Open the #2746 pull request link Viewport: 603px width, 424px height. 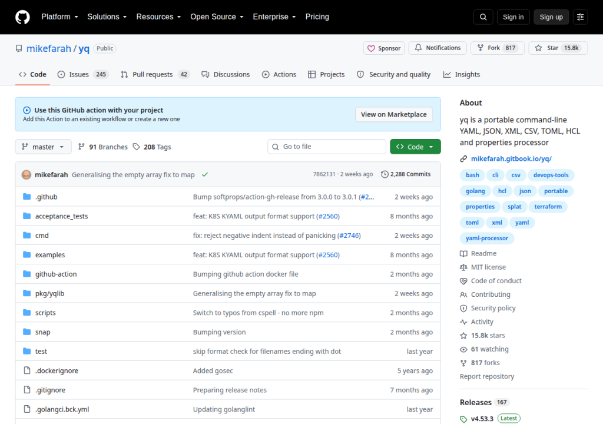click(349, 235)
